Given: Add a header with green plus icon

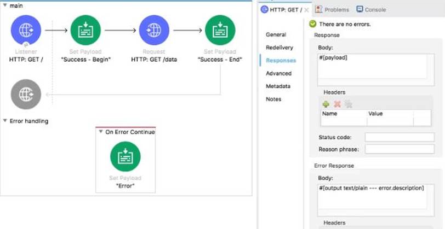Looking at the screenshot, I should coord(326,104).
